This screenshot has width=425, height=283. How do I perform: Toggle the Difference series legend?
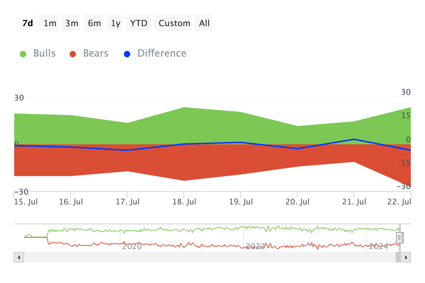point(161,53)
